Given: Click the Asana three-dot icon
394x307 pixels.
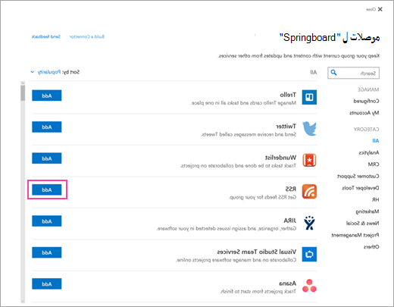Looking at the screenshot, I should click(309, 286).
